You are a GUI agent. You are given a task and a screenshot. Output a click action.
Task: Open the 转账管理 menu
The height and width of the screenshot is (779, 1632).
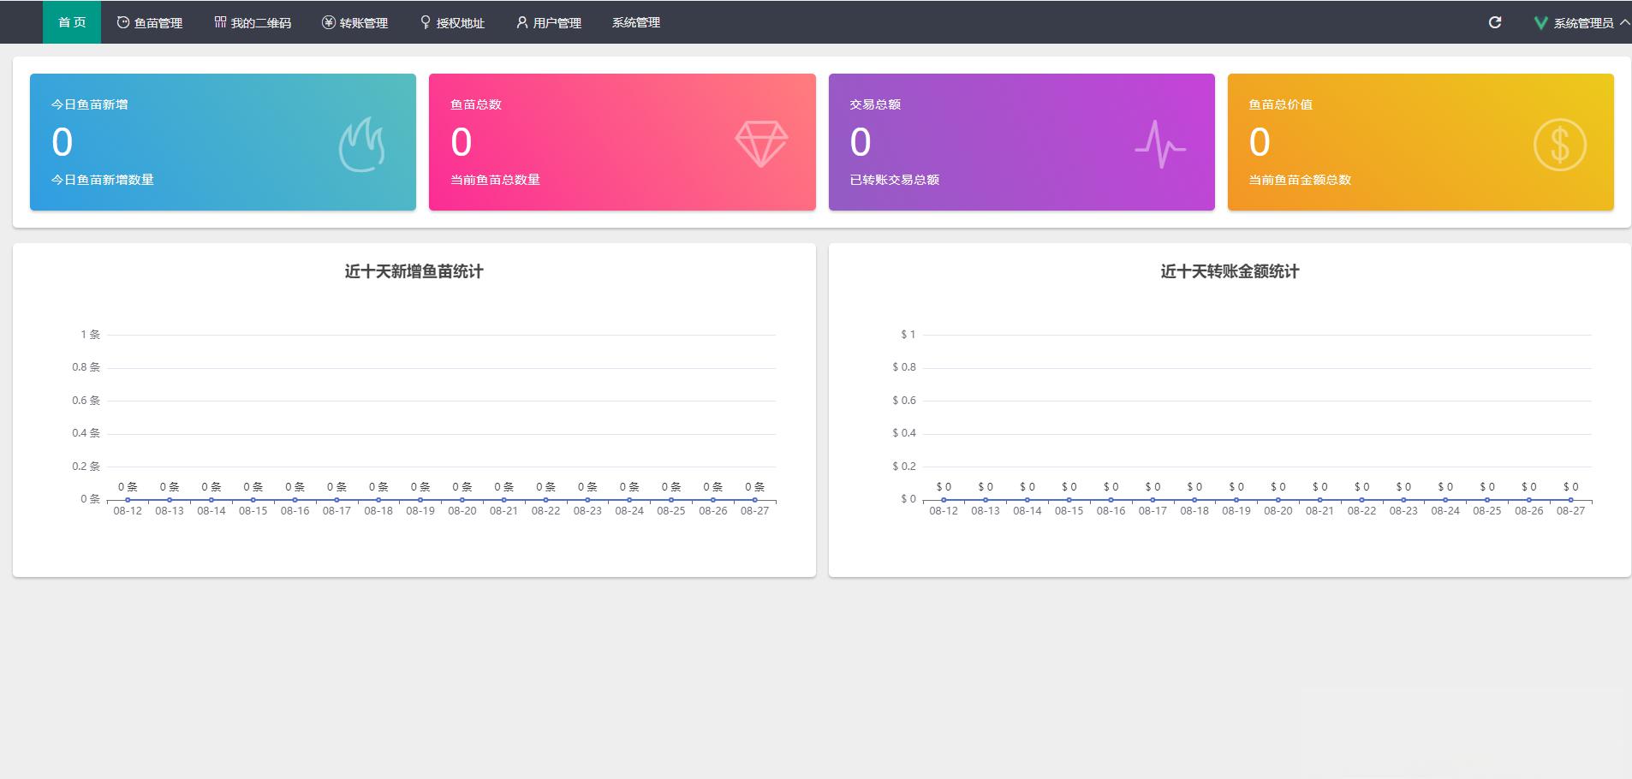pos(355,22)
